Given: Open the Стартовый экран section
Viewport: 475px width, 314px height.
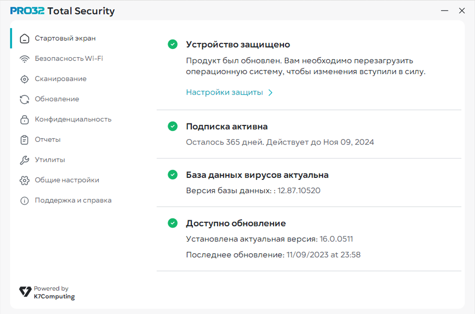Looking at the screenshot, I should tap(65, 38).
